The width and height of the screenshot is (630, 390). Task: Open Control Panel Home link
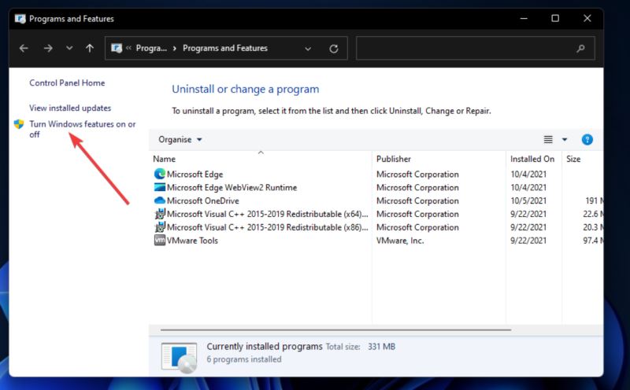(x=67, y=83)
